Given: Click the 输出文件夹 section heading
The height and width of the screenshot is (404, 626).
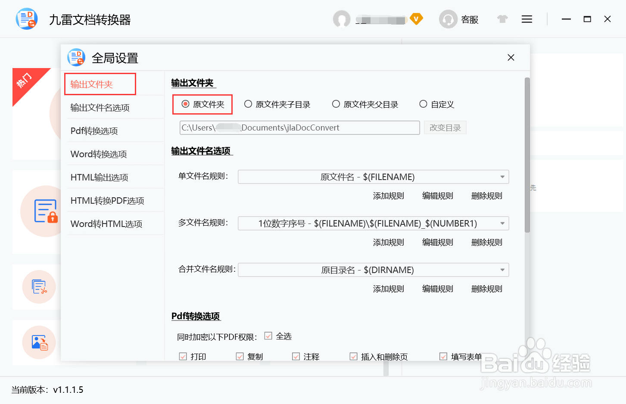Looking at the screenshot, I should (x=193, y=83).
